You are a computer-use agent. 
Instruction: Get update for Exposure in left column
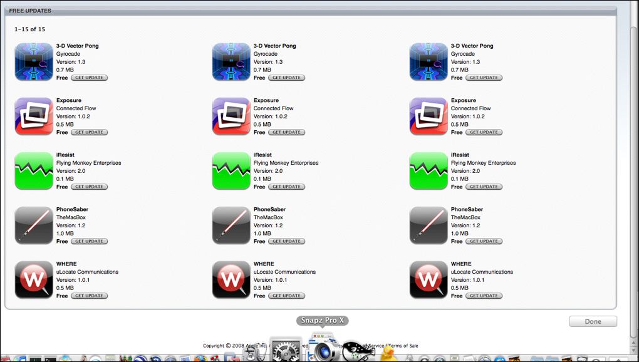(89, 132)
